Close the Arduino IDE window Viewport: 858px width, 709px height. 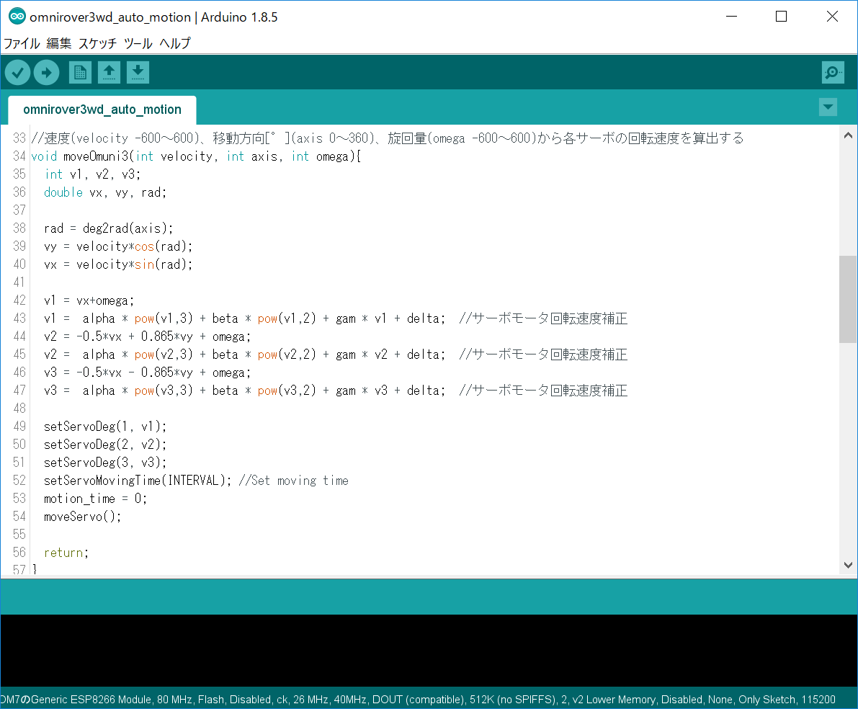coord(832,17)
